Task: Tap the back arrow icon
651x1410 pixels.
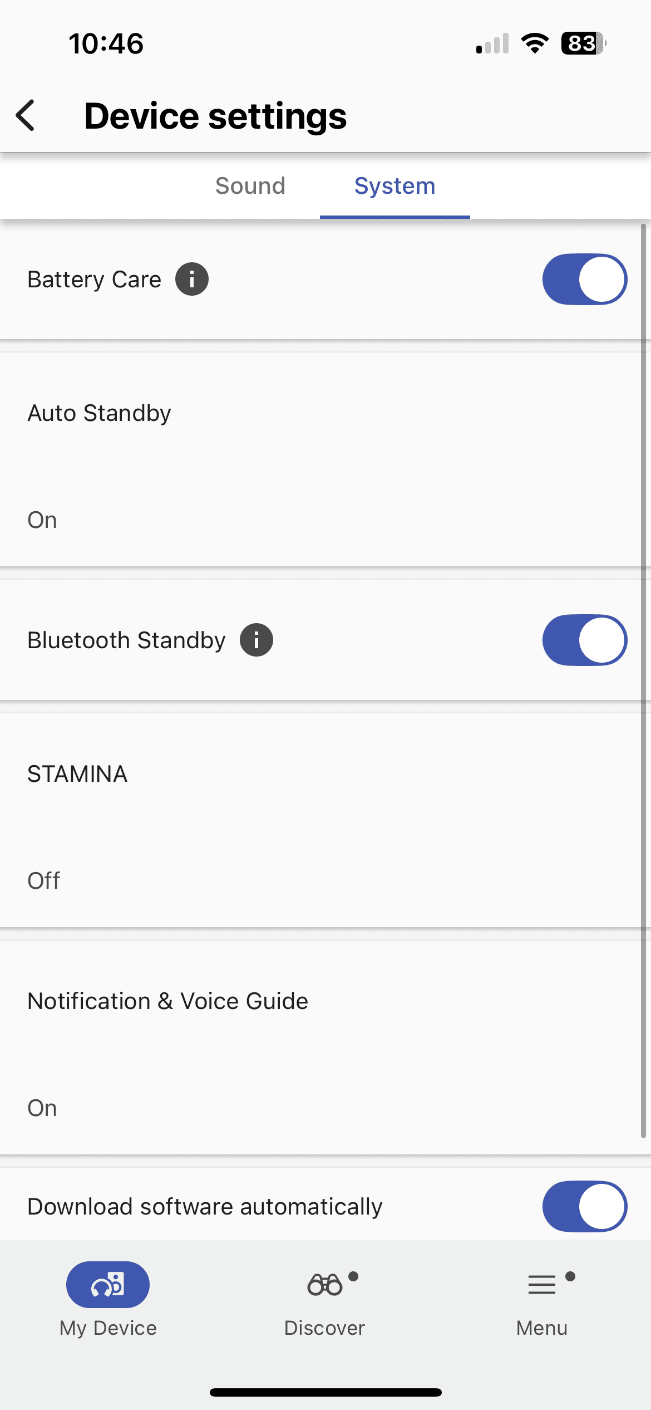Action: pos(26,116)
